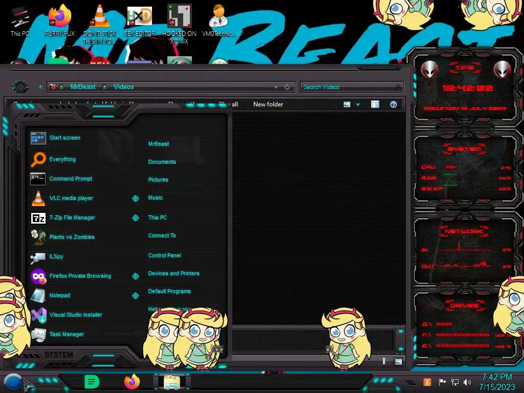Click Play all in Explorer toolbar

click(x=229, y=104)
